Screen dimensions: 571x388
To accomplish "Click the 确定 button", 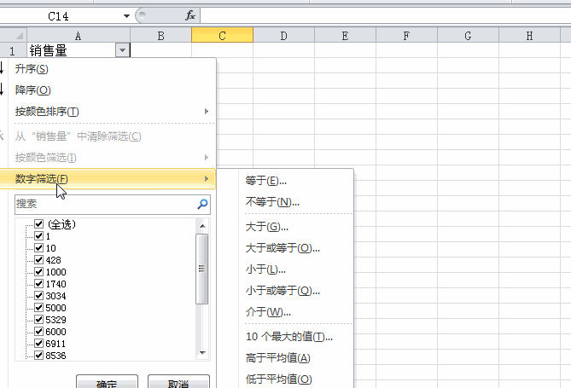I will pos(107,381).
